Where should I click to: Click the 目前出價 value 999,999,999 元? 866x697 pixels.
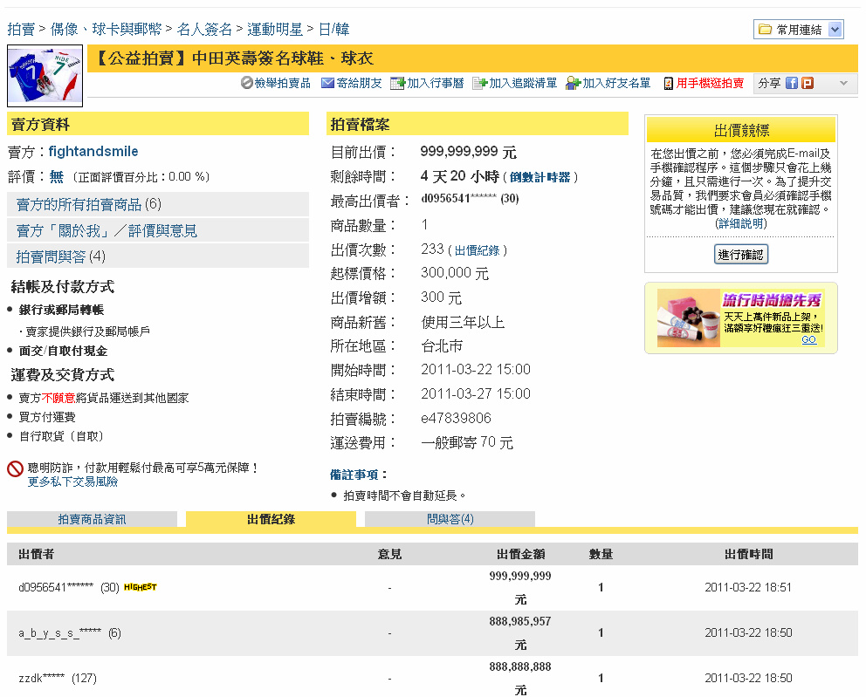click(x=468, y=152)
